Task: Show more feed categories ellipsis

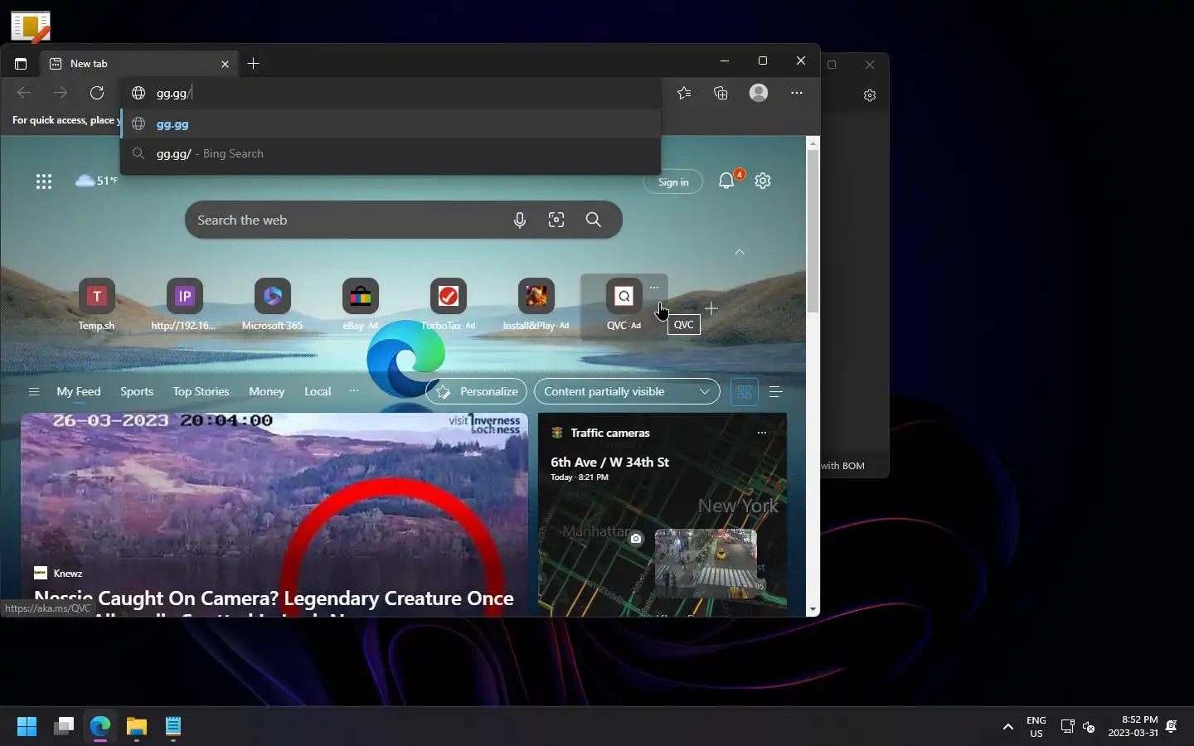Action: (x=354, y=390)
